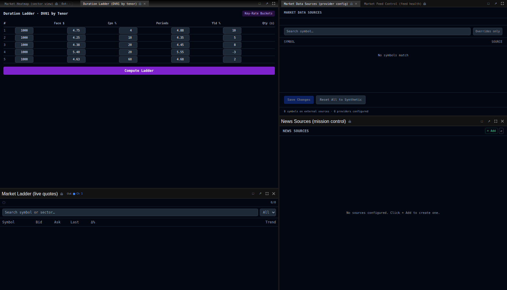Click the square window icon in the Duration Ladder panel
This screenshot has height=290, width=507.
pos(260,4)
